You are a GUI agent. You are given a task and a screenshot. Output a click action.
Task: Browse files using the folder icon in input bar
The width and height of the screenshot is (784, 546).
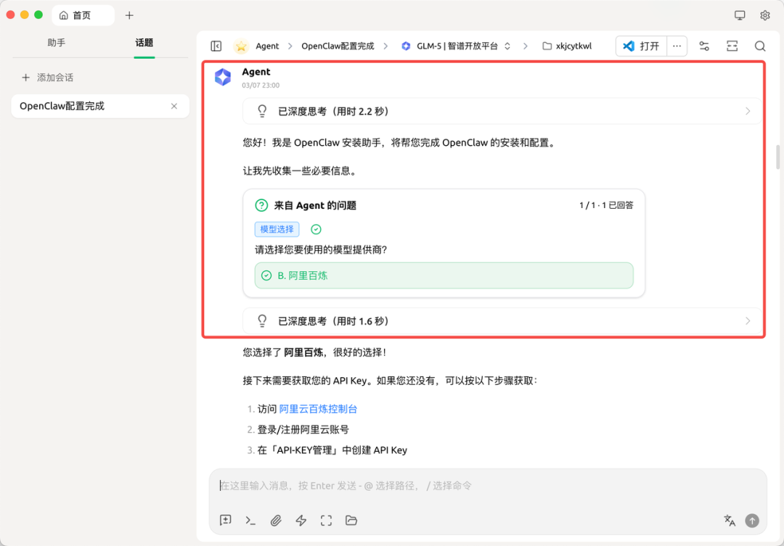tap(351, 520)
